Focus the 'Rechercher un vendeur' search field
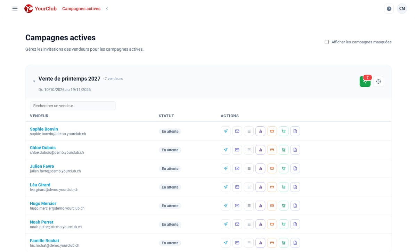 pos(73,106)
